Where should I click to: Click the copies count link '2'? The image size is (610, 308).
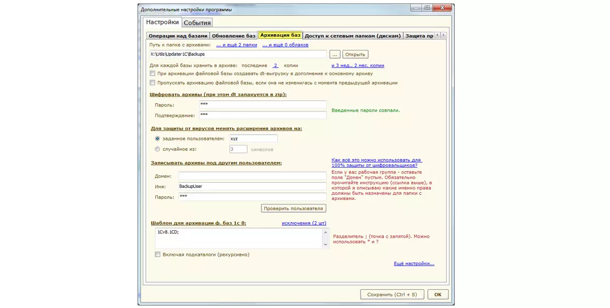276,66
